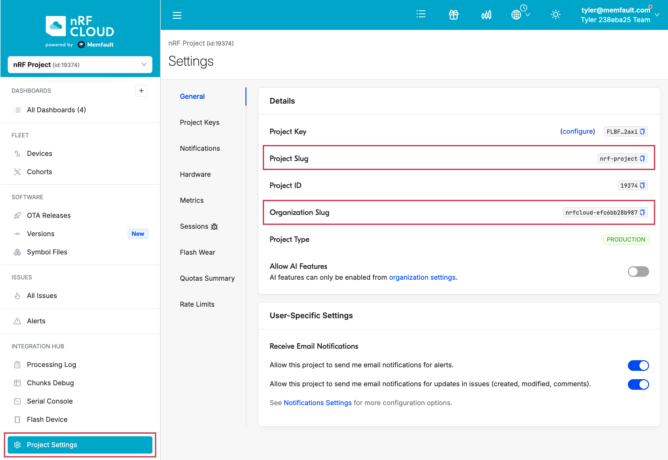The image size is (668, 460).
Task: Switch to Notifications tab
Action: click(x=200, y=148)
